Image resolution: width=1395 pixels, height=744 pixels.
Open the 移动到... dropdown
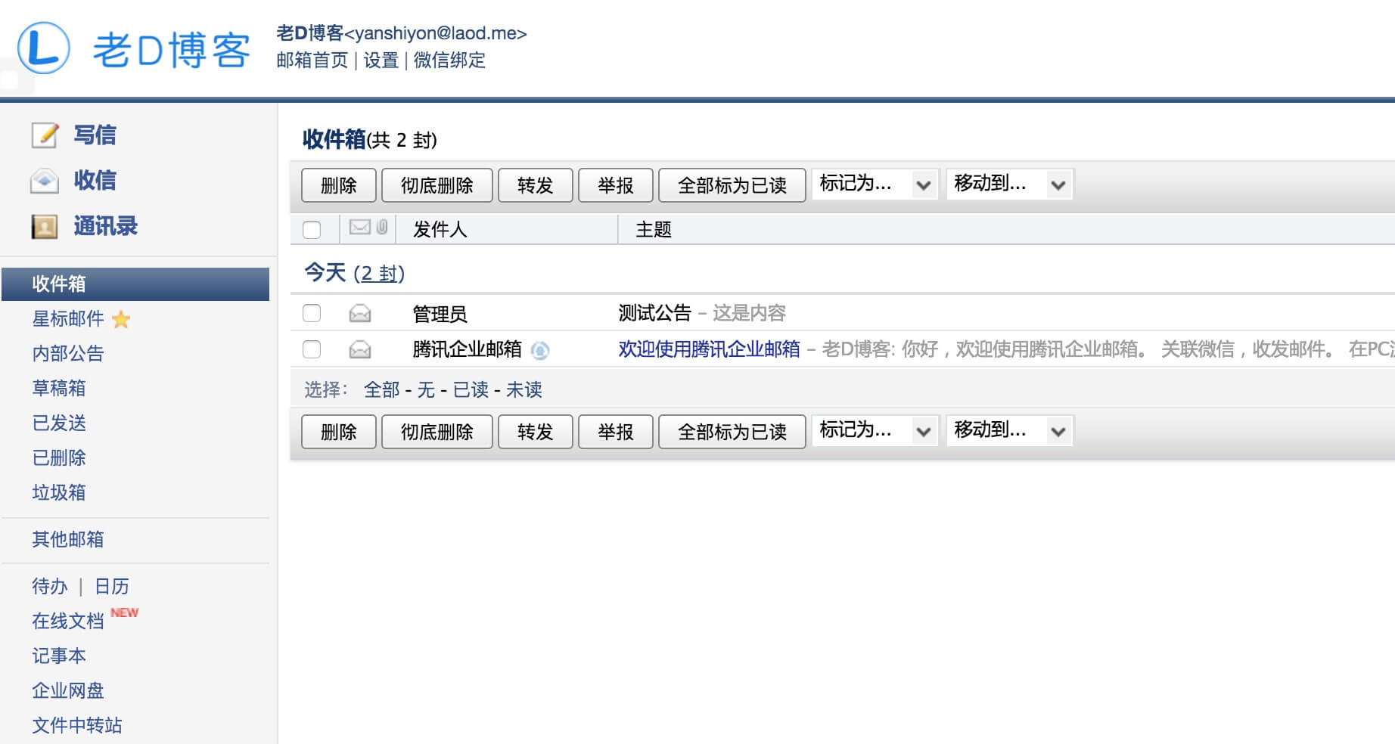pos(1010,184)
